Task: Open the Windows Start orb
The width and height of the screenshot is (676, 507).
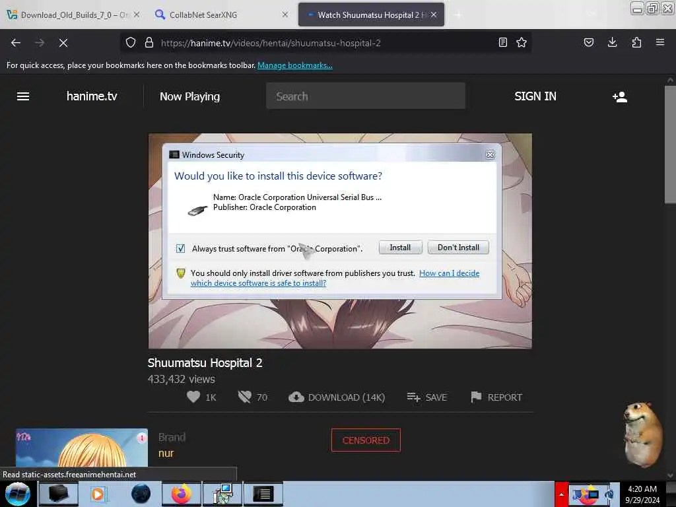Action: (18, 494)
